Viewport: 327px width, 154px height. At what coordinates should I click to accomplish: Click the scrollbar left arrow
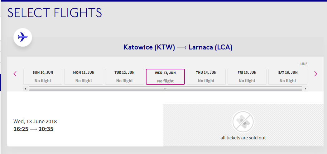coord(25,89)
